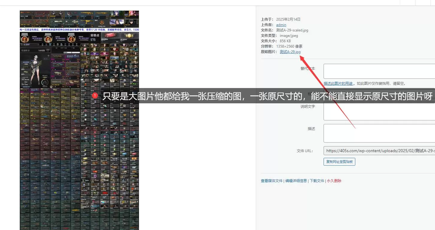Click the resolution value 1358×2560 像素
Viewport: 435px width, 230px height.
pos(289,46)
